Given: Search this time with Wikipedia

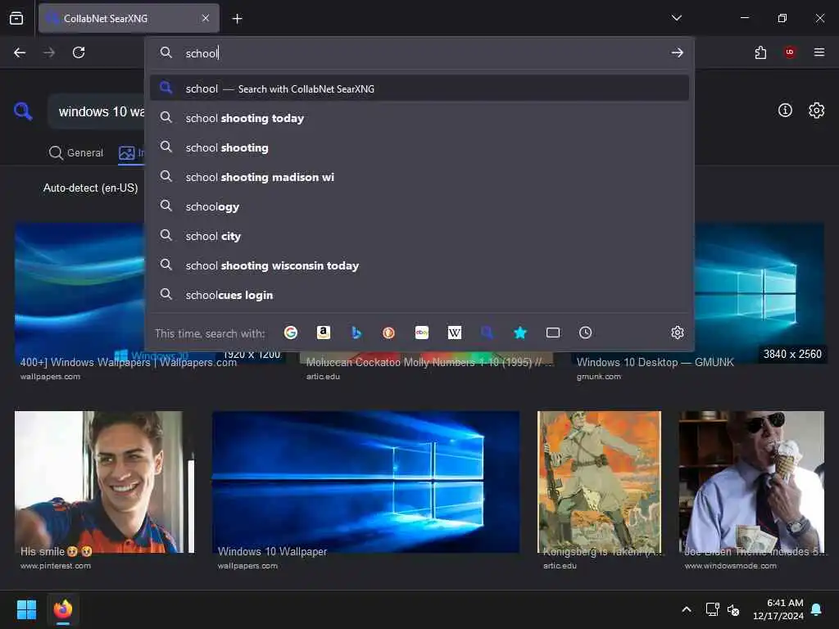Looking at the screenshot, I should tap(454, 333).
